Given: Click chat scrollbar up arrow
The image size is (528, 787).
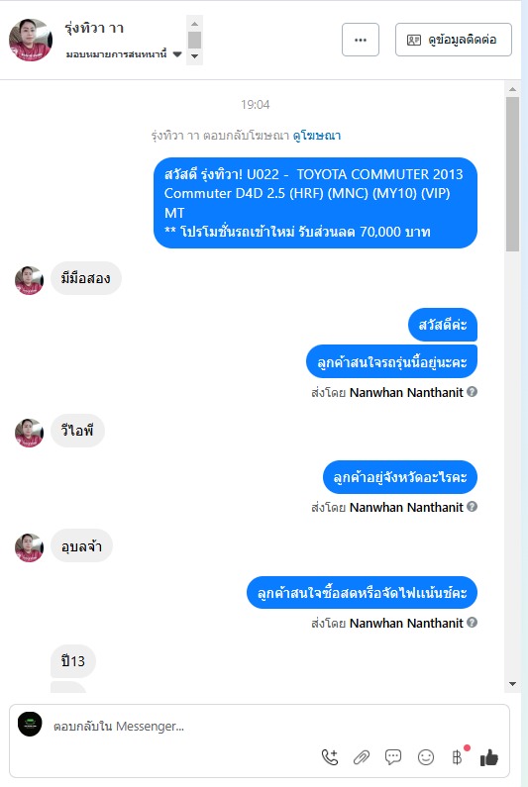Looking at the screenshot, I should click(512, 89).
